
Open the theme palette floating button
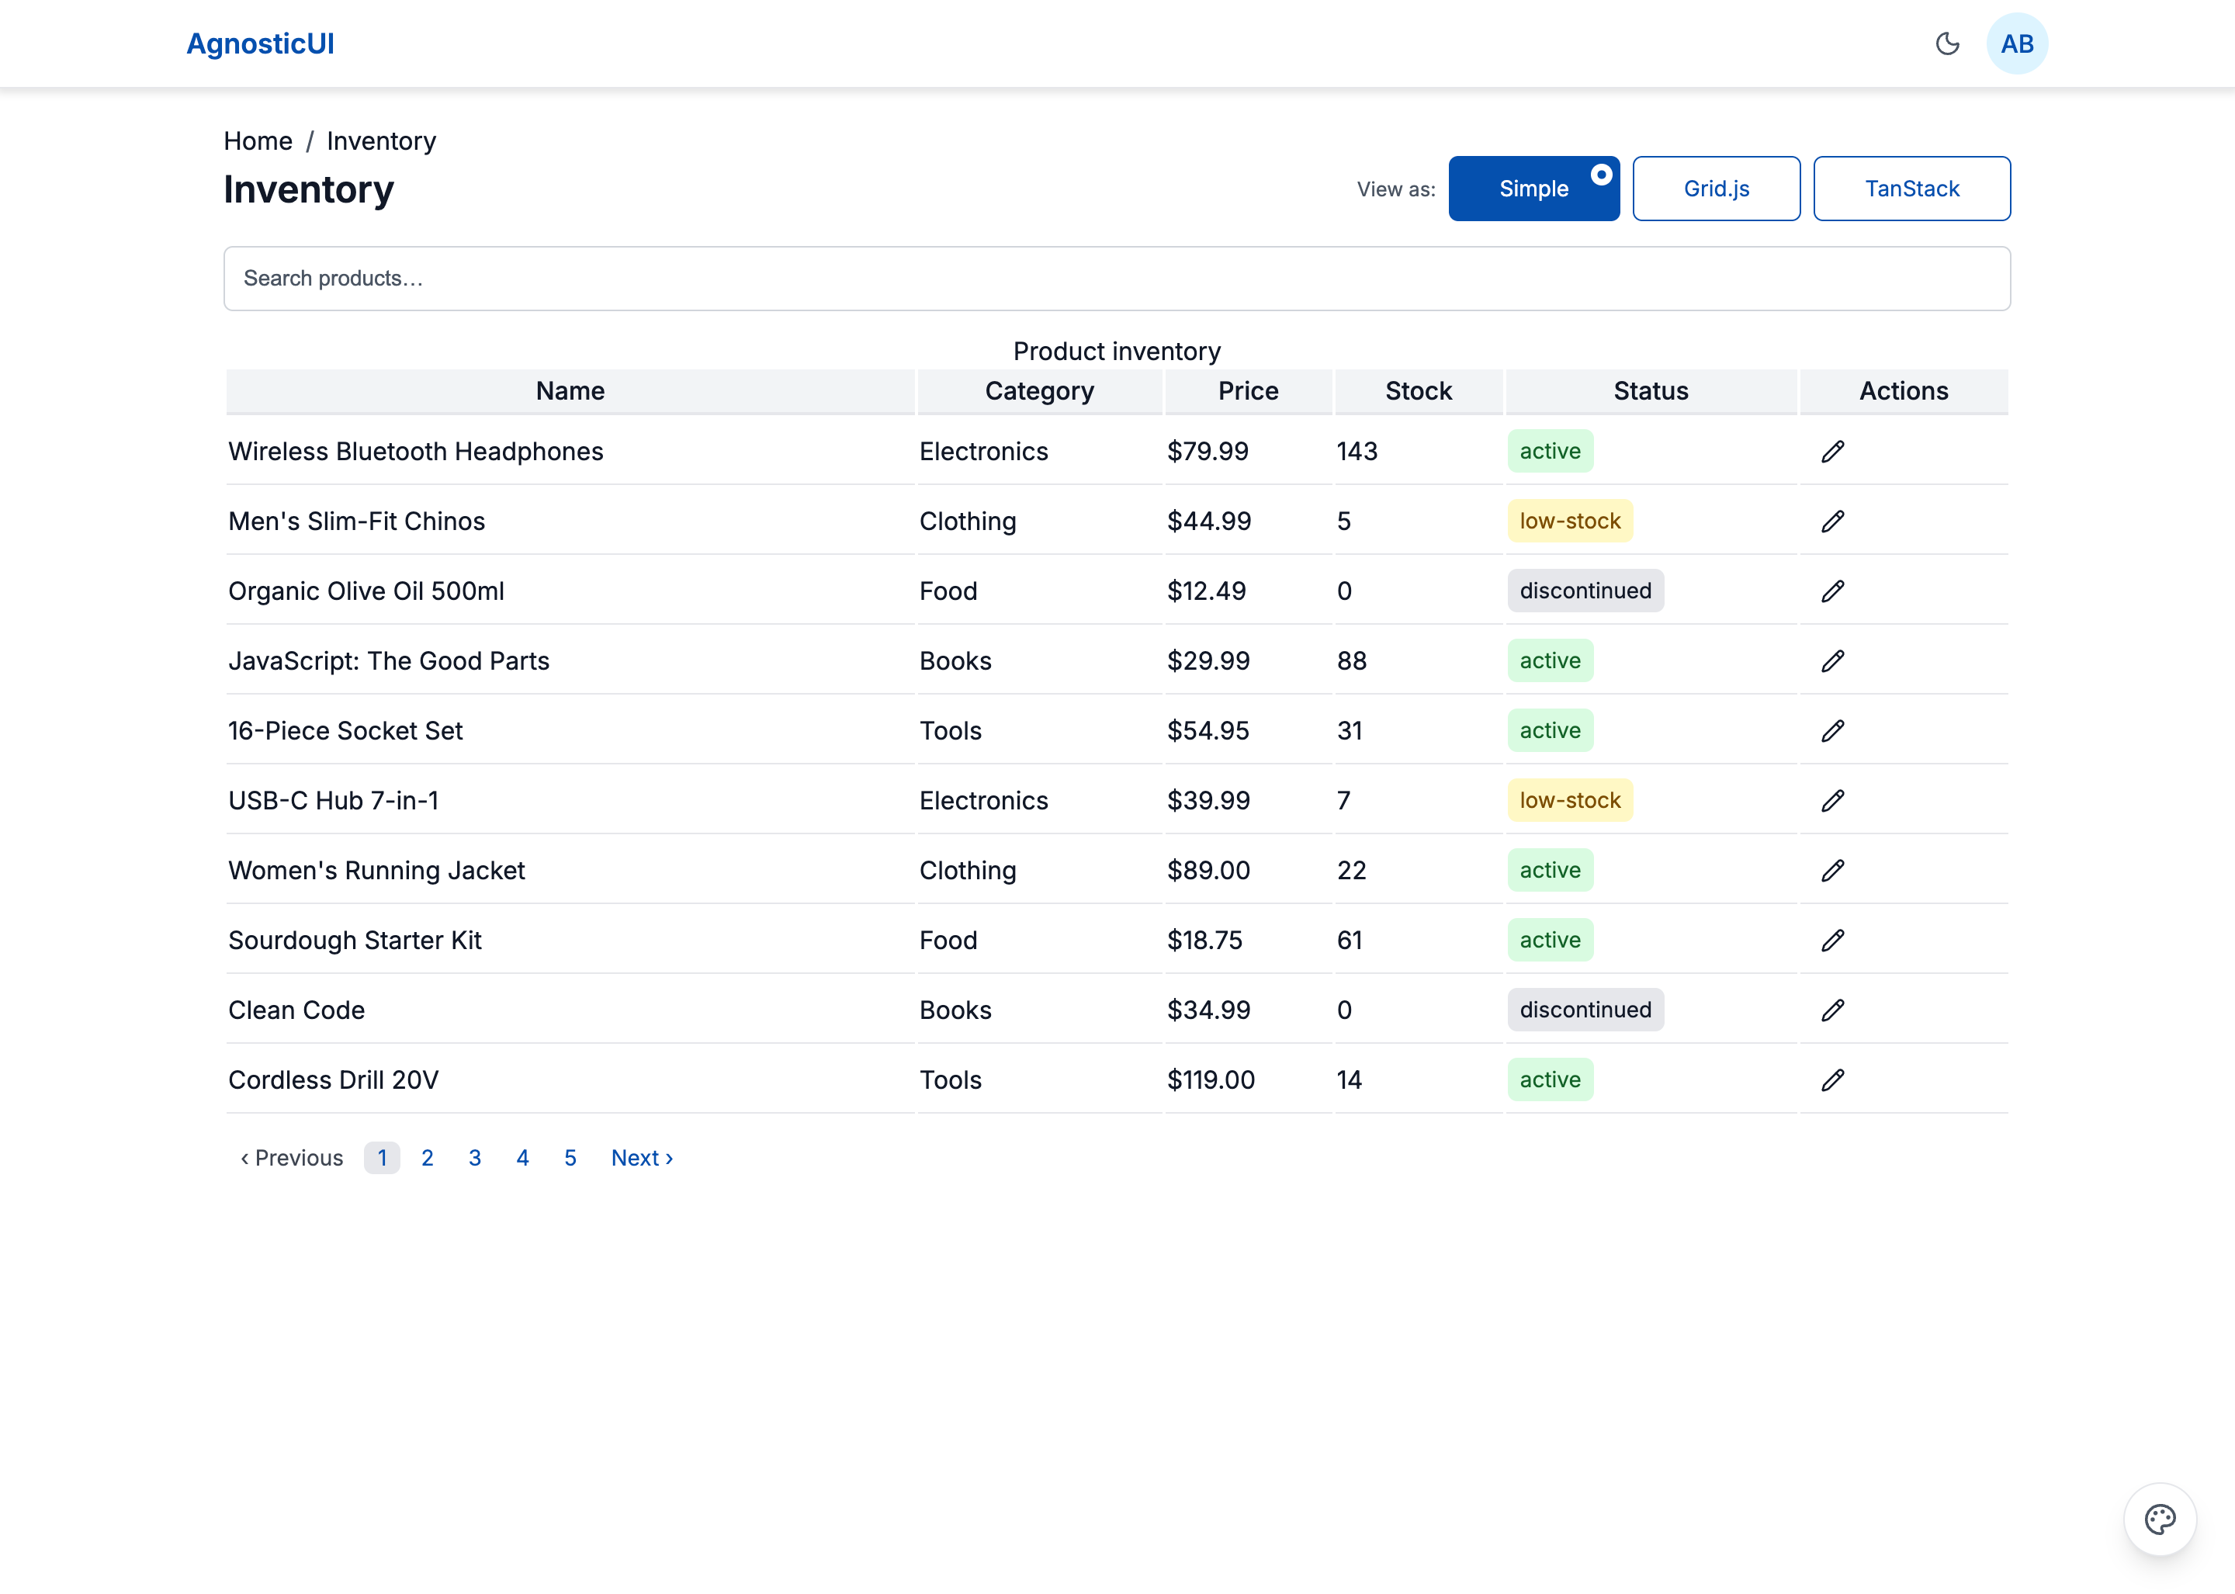pyautogui.click(x=2158, y=1519)
